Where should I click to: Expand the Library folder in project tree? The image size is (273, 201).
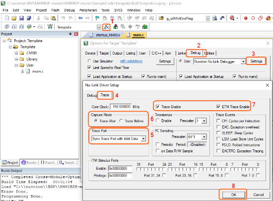coord(16,59)
